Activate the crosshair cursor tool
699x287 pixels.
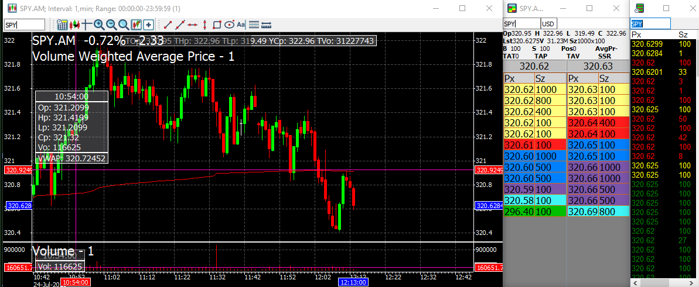tap(87, 25)
